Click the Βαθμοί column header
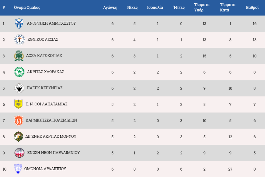Screen dimensions: 265x177 click(x=252, y=8)
